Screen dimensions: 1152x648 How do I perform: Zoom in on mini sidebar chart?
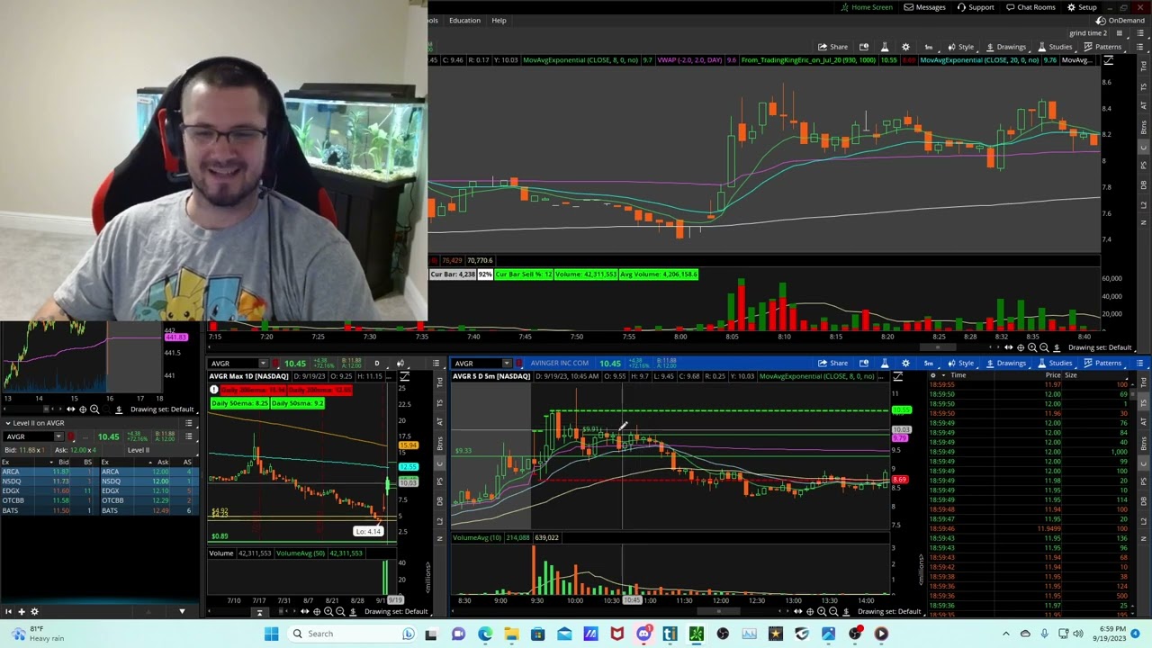click(94, 409)
